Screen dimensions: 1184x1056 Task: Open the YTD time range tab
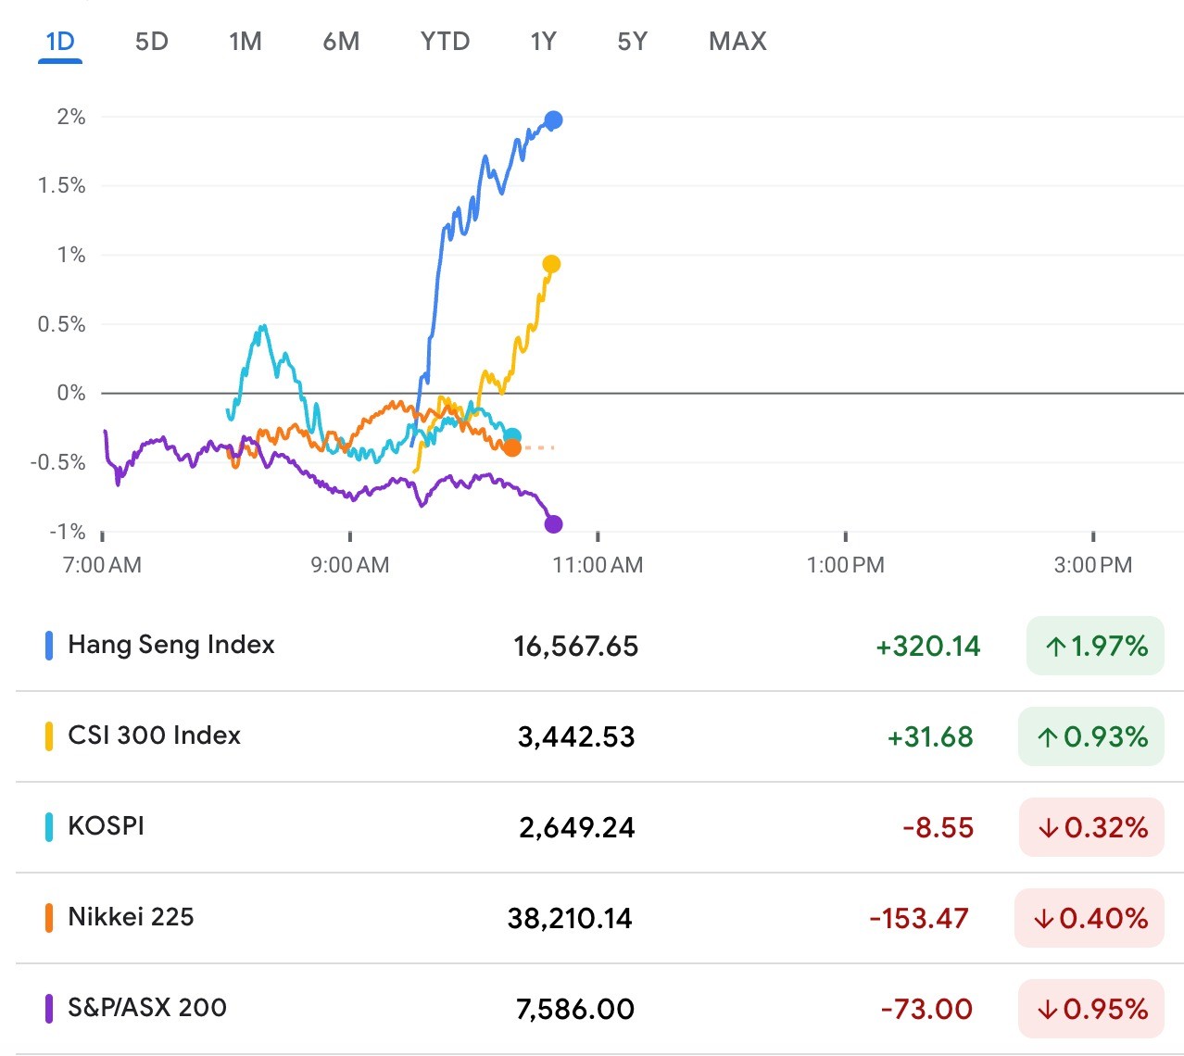(446, 42)
